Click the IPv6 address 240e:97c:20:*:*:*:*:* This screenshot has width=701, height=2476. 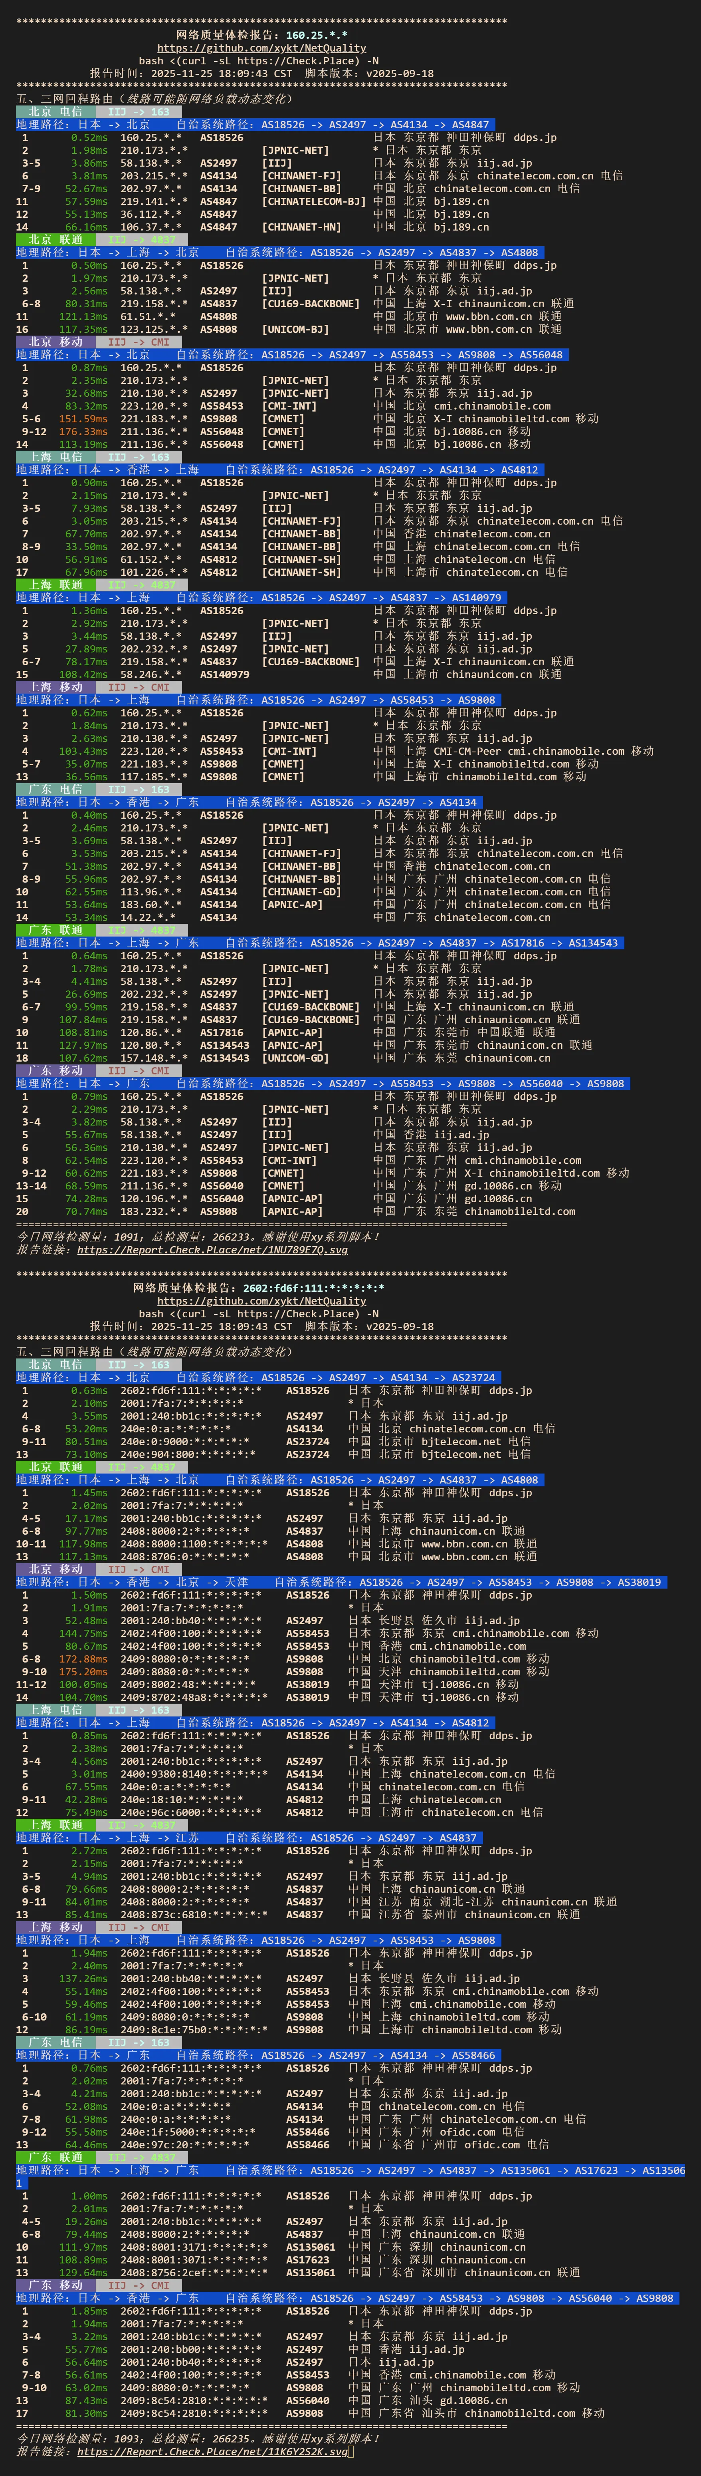pos(184,2144)
